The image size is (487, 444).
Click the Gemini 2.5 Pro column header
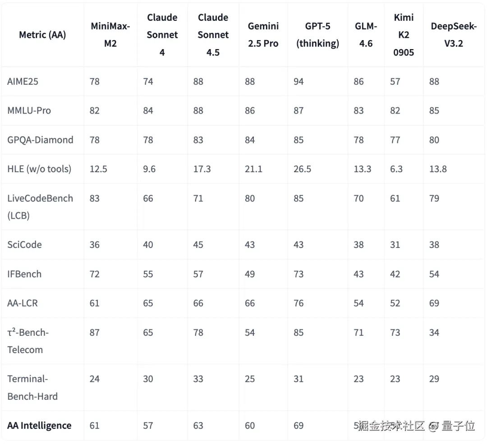263,35
